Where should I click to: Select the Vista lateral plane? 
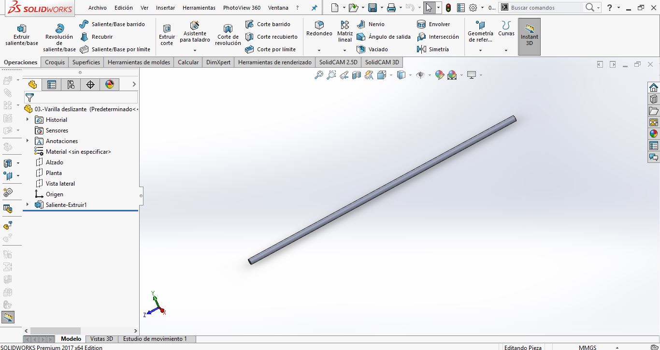click(55, 184)
